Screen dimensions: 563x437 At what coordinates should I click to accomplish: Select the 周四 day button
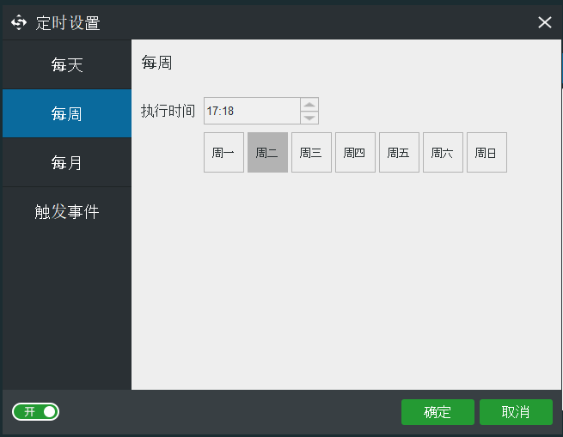coord(355,153)
